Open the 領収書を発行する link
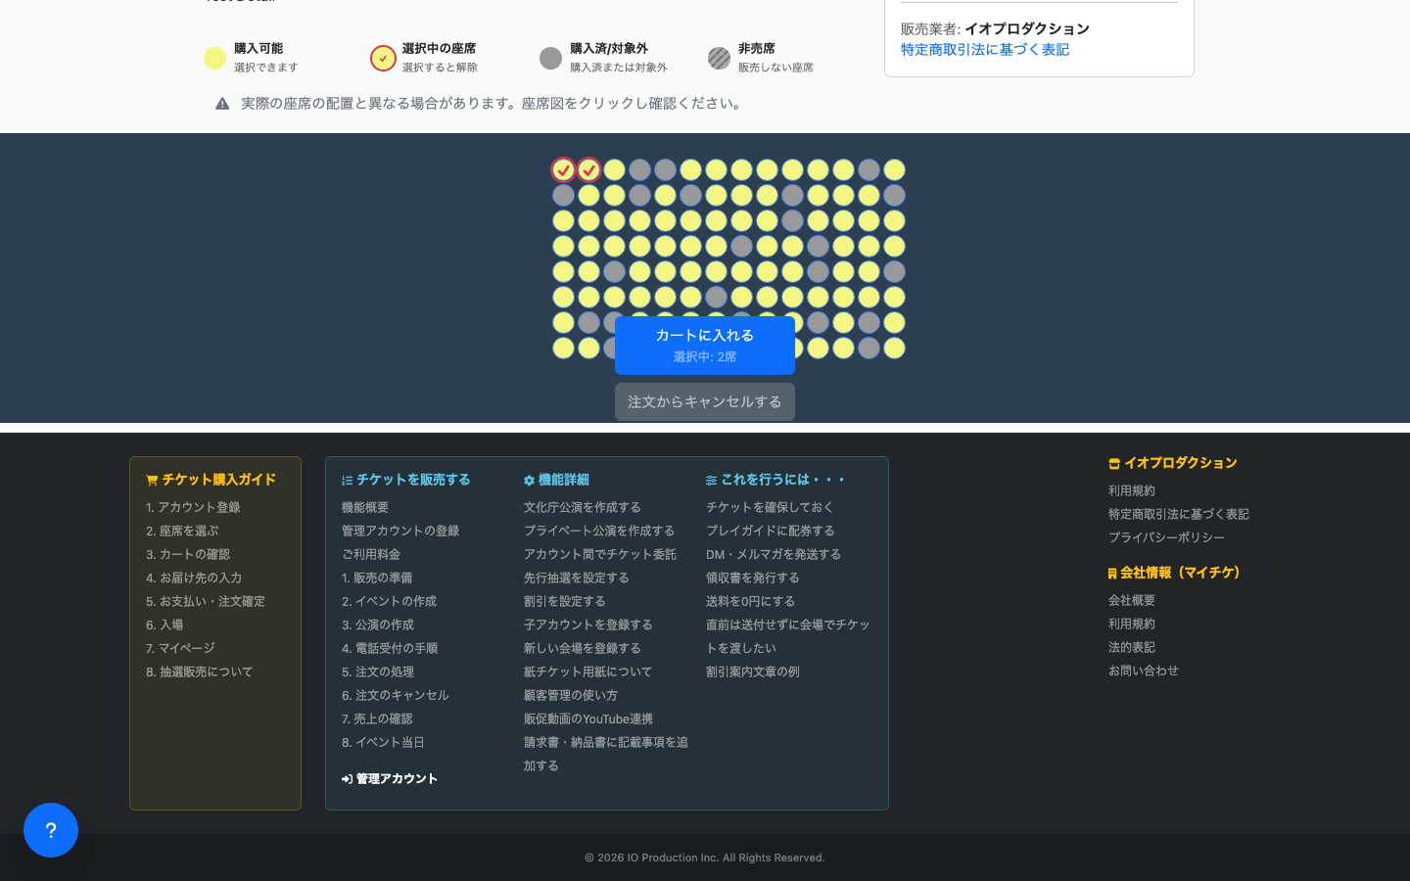The image size is (1410, 881). [753, 578]
